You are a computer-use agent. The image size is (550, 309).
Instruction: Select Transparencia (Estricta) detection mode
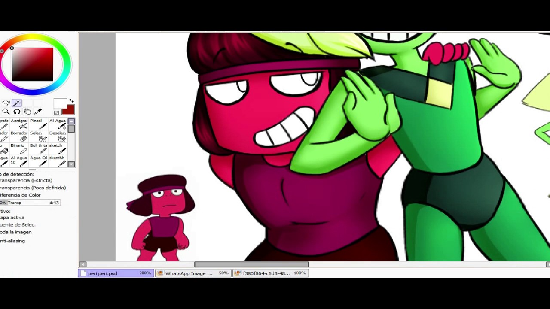tap(26, 181)
